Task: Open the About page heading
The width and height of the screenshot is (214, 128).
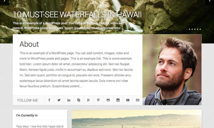Action: pos(29,44)
